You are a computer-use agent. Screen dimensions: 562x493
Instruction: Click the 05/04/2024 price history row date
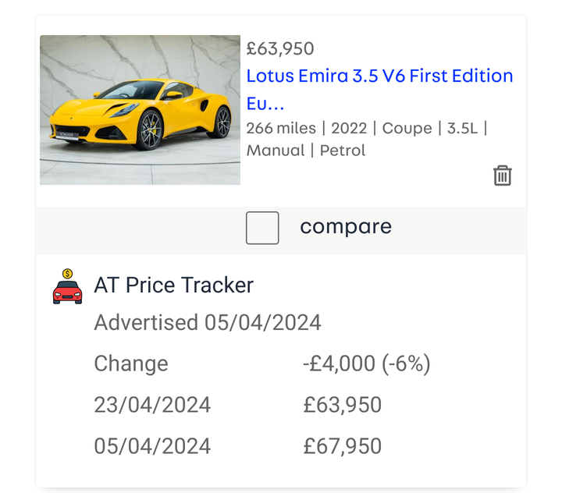point(152,446)
